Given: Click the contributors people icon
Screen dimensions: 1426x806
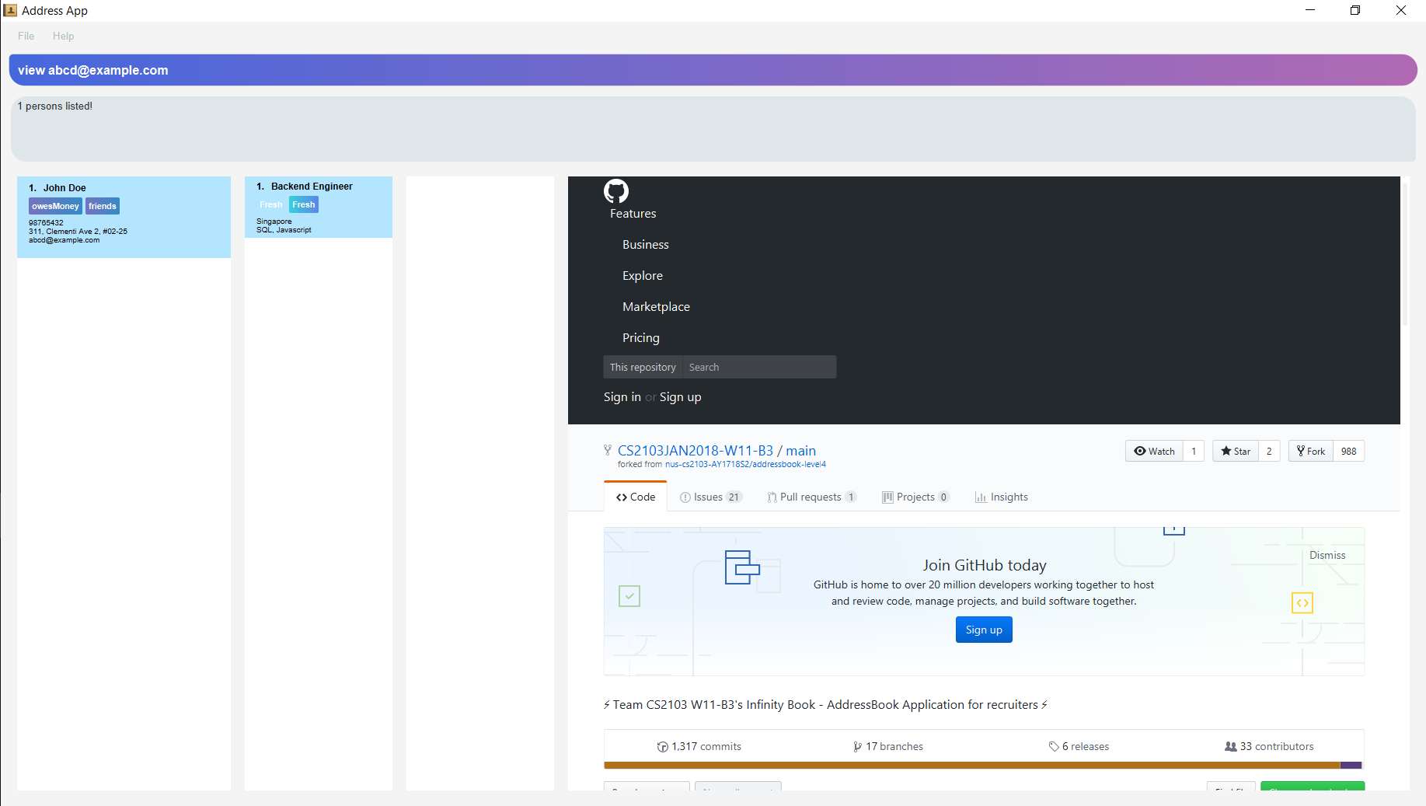Looking at the screenshot, I should [x=1231, y=746].
